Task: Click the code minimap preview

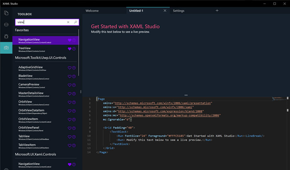Action: coord(278,98)
